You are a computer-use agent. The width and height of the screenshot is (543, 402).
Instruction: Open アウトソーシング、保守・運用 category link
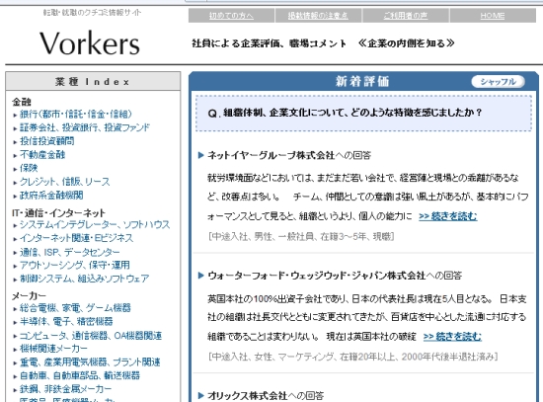tap(75, 265)
